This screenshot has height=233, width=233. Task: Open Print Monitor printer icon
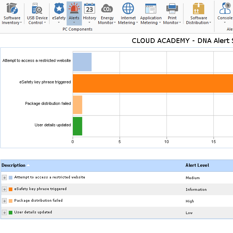[172, 9]
